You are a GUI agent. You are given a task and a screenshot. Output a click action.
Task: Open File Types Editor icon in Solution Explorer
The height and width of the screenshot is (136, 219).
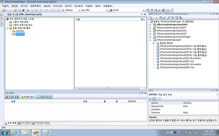(169, 18)
